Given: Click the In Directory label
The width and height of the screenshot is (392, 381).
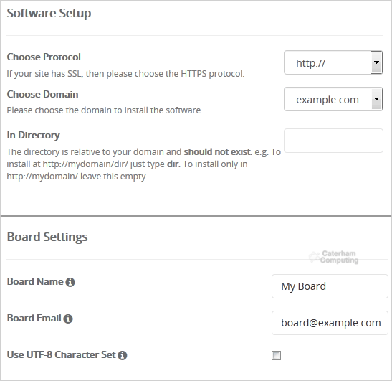Looking at the screenshot, I should pyautogui.click(x=33, y=136).
